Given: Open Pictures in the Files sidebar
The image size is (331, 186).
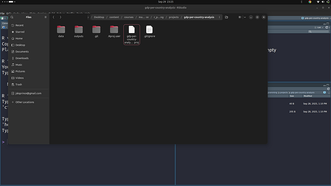Looking at the screenshot, I should (x=29, y=71).
